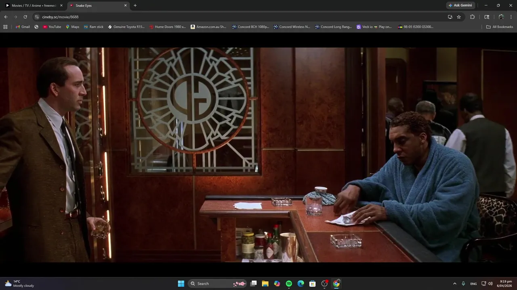Image resolution: width=517 pixels, height=290 pixels.
Task: Open the Chrome three-dot menu
Action: [x=511, y=17]
